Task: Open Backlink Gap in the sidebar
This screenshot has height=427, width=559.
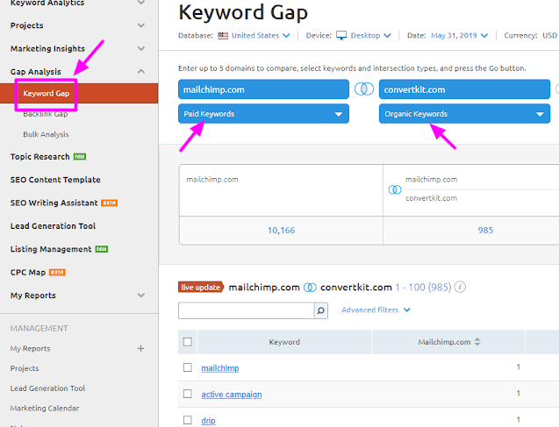Action: click(x=47, y=114)
